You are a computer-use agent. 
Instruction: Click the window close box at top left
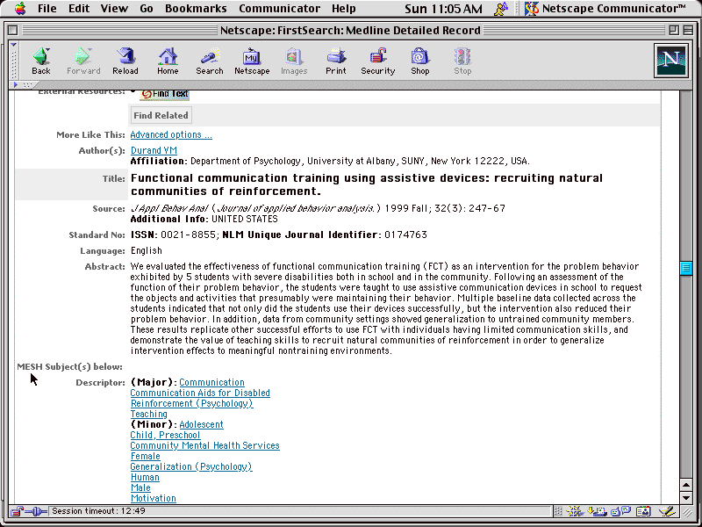(x=13, y=30)
